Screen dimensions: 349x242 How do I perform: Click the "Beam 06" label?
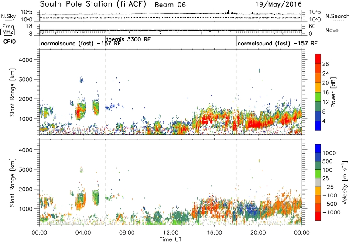tap(170, 5)
